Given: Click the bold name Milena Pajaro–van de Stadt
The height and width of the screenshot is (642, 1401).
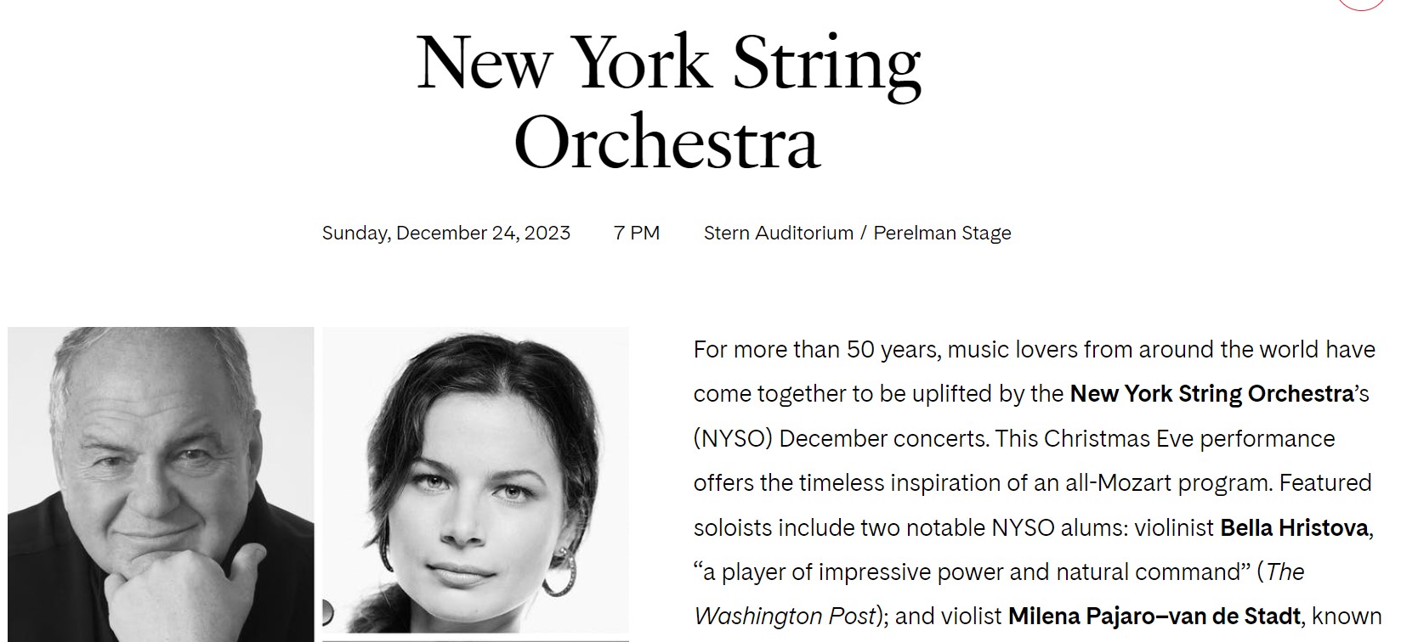Looking at the screenshot, I should coord(1154,616).
